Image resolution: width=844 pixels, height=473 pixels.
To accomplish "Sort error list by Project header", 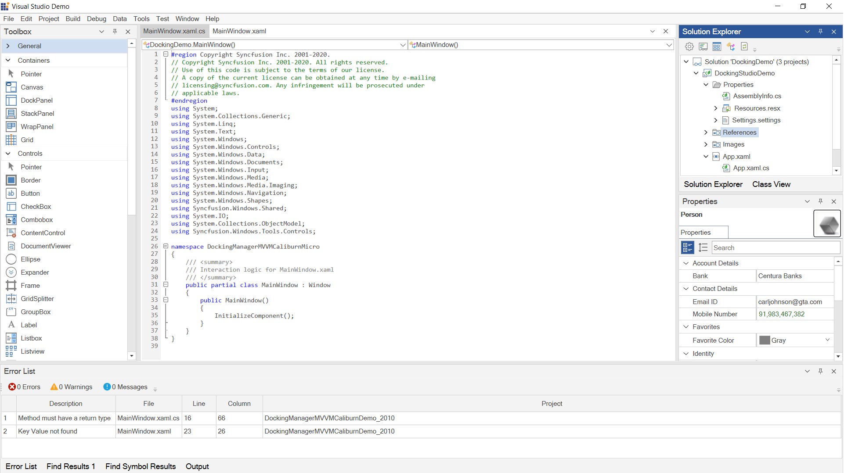I will pyautogui.click(x=552, y=404).
